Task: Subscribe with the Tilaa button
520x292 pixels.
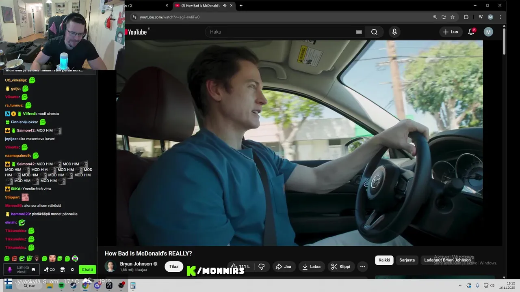Action: (174, 266)
